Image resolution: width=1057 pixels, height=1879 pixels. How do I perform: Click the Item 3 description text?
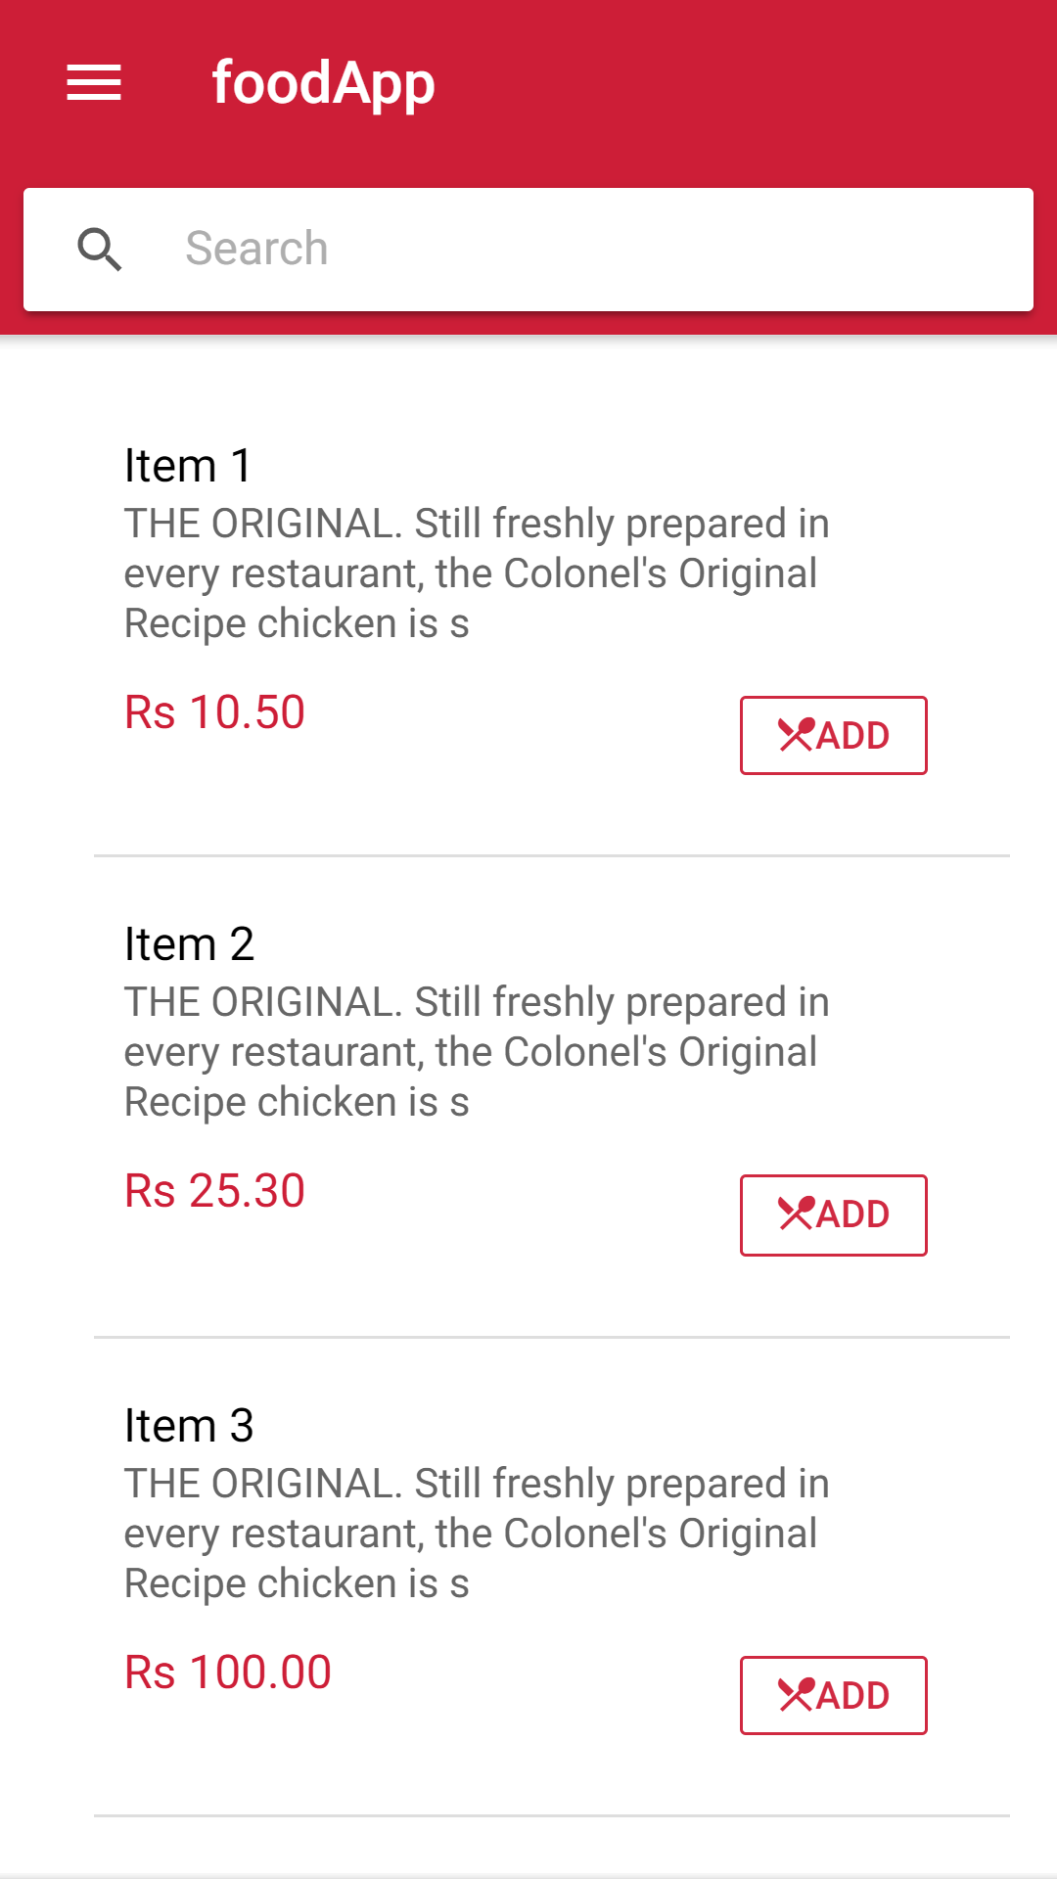coord(476,1534)
